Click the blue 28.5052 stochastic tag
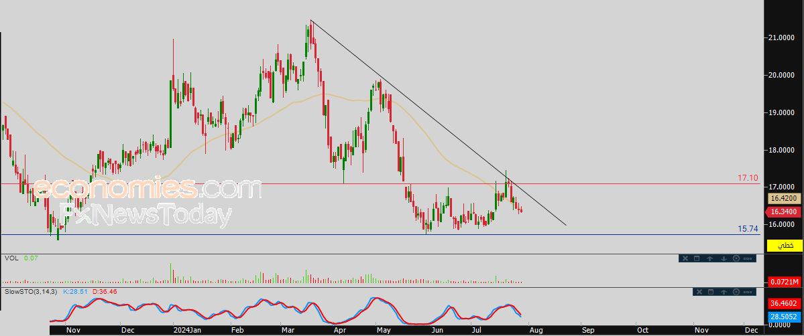 785,316
